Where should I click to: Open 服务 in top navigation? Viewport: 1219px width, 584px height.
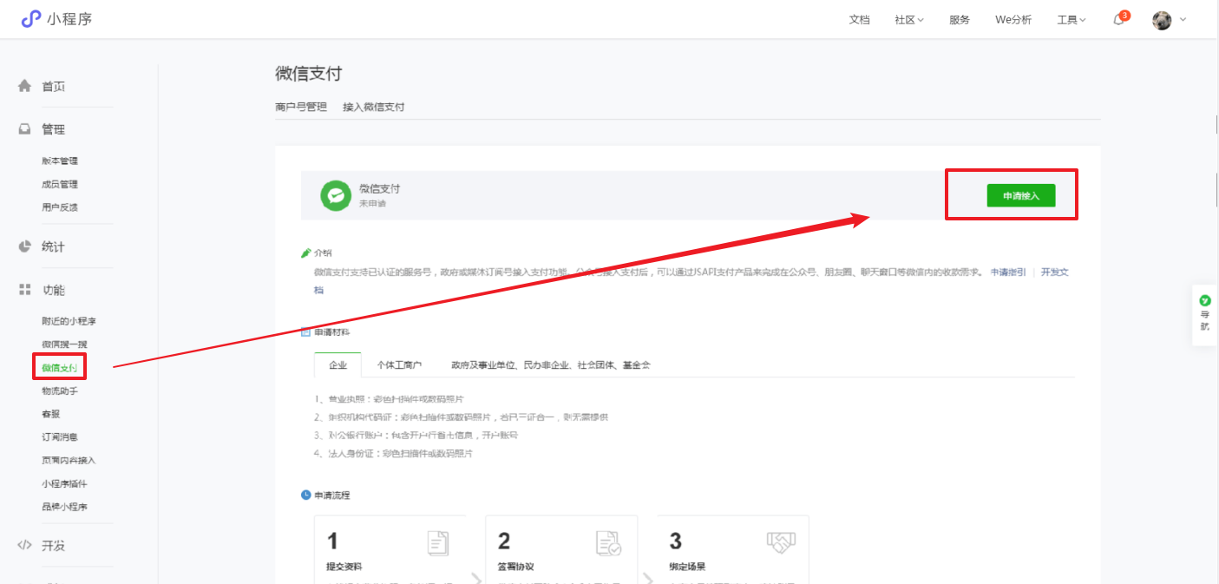point(960,20)
